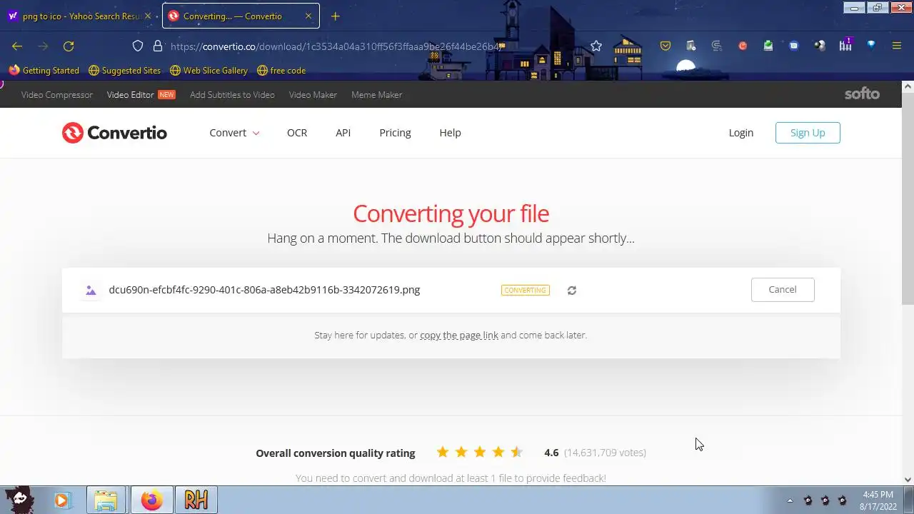
Task: Open a new browser tab
Action: (335, 16)
